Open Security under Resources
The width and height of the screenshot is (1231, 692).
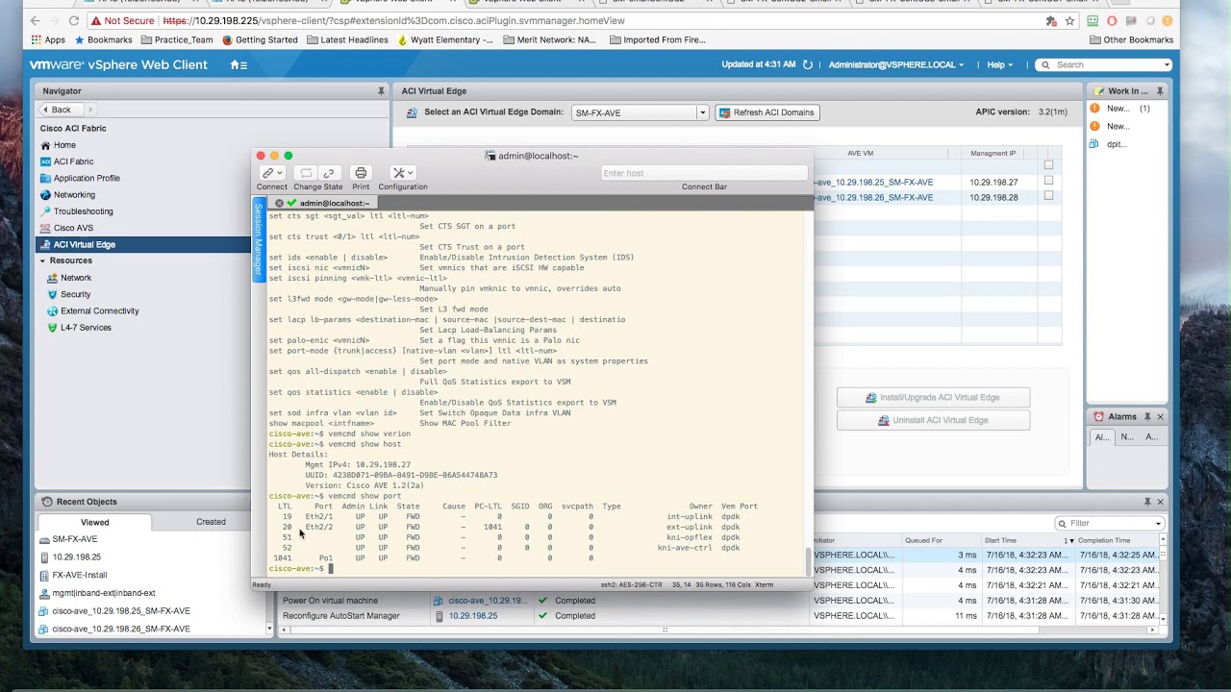[75, 294]
